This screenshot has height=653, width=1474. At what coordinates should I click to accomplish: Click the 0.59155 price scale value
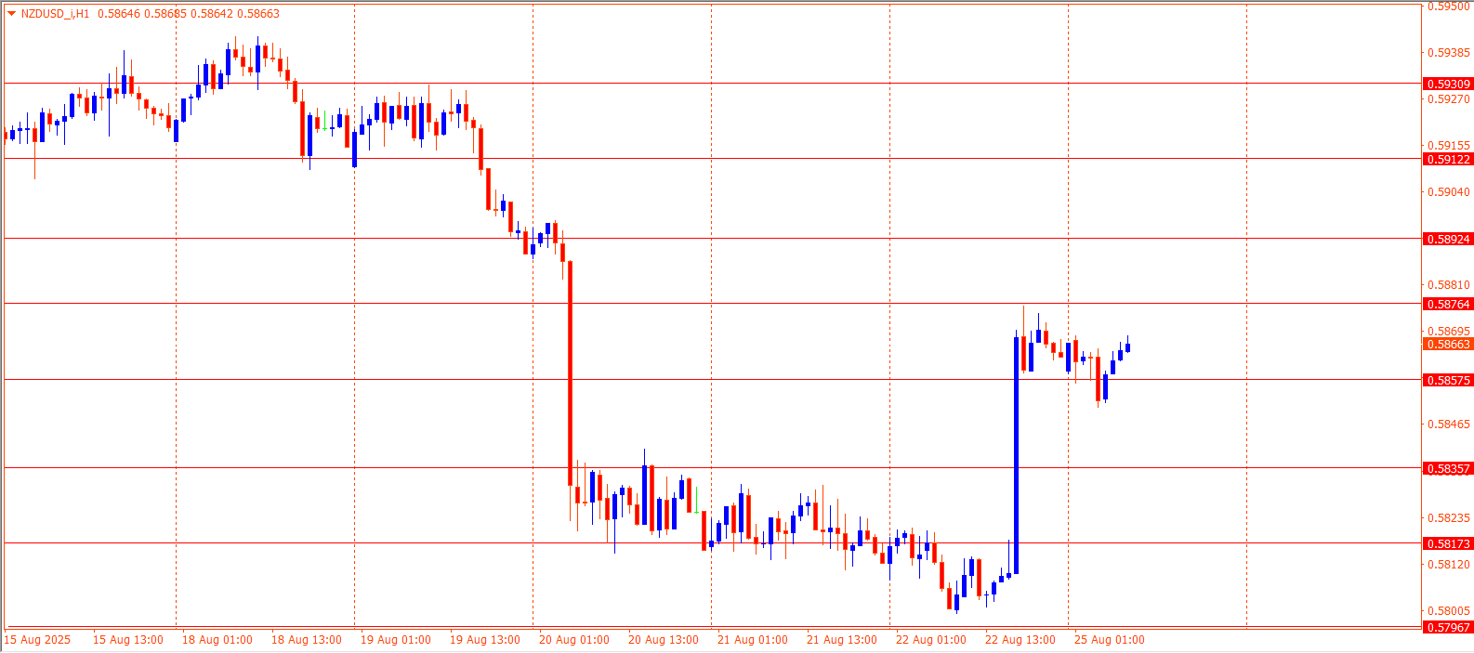[x=1449, y=145]
